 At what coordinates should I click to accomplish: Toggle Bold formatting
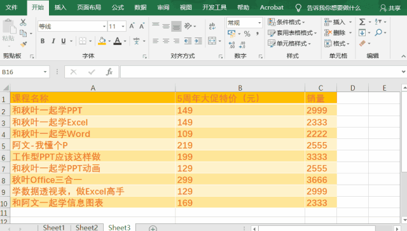[x=43, y=41]
